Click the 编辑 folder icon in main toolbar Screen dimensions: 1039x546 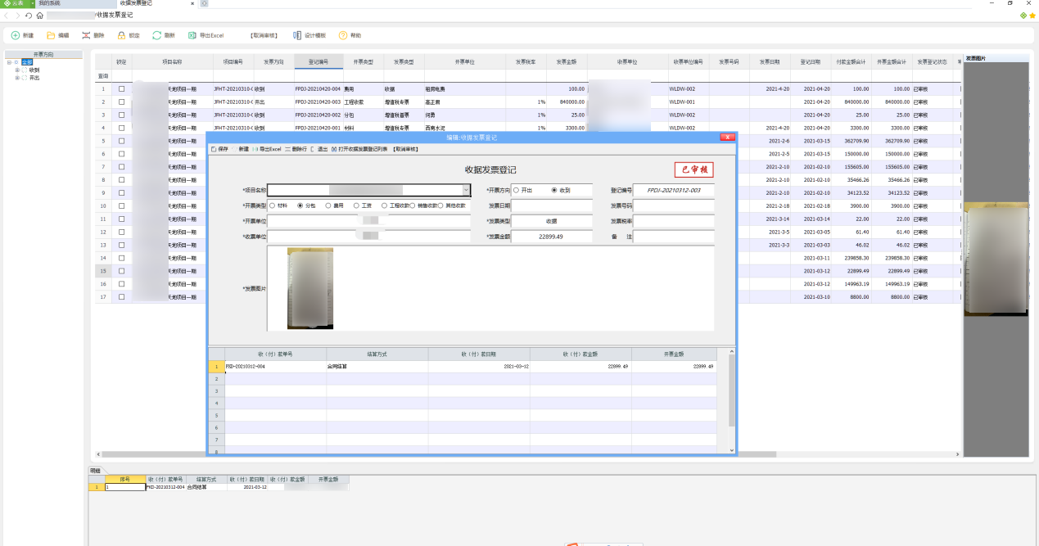click(52, 35)
